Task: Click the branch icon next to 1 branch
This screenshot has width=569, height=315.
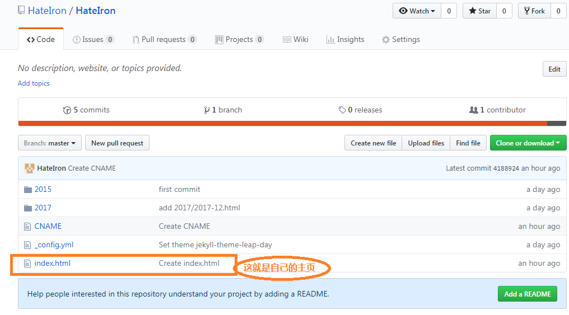Action: tap(207, 110)
